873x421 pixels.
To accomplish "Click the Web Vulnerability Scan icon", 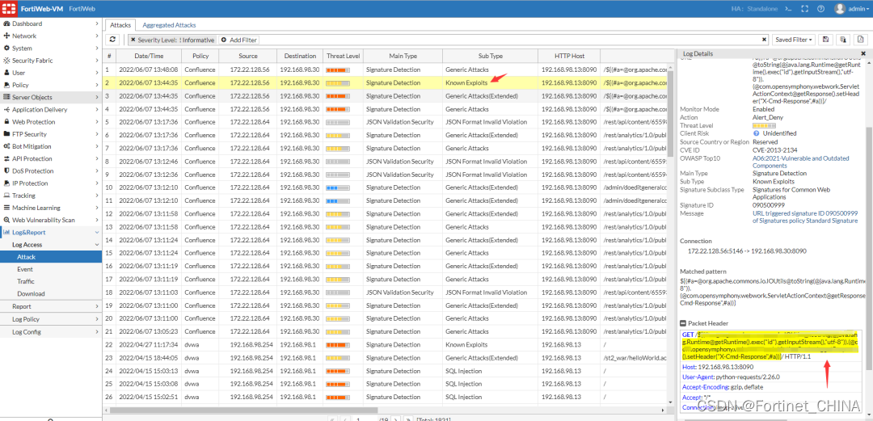I will click(6, 220).
